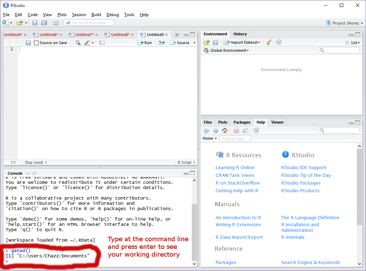Image resolution: width=366 pixels, height=271 pixels.
Task: Click the Help pane search box
Action: click(x=338, y=130)
